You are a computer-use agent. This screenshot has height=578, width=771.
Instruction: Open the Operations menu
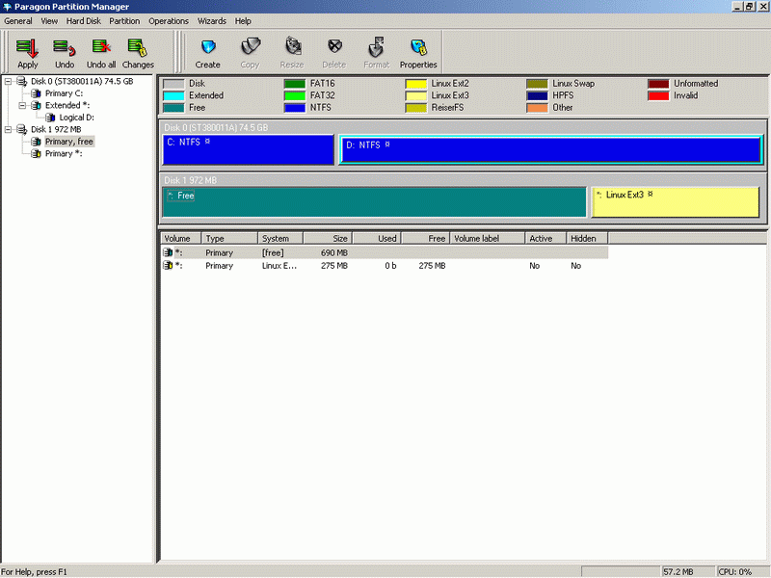pos(169,21)
